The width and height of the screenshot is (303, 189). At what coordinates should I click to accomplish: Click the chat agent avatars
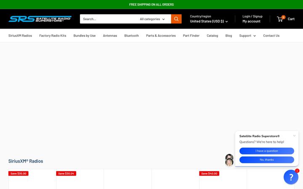pos(229,160)
